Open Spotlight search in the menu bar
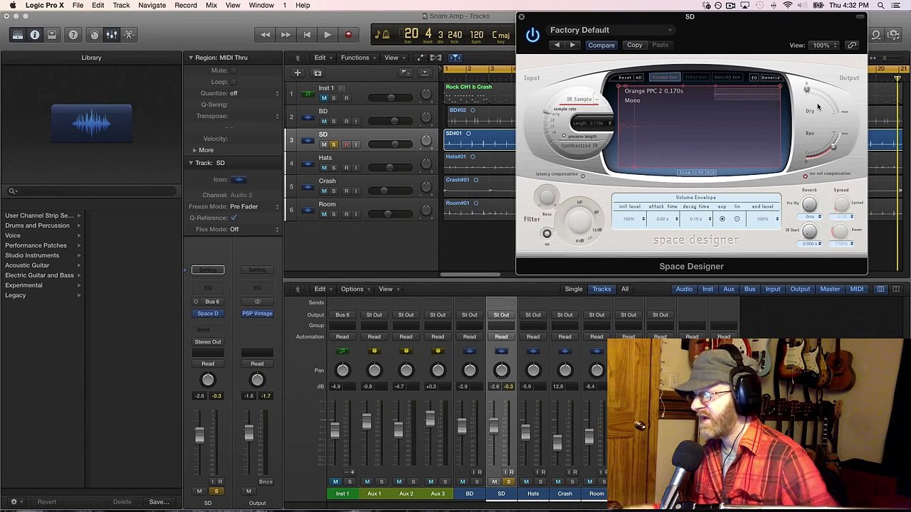 click(x=880, y=6)
